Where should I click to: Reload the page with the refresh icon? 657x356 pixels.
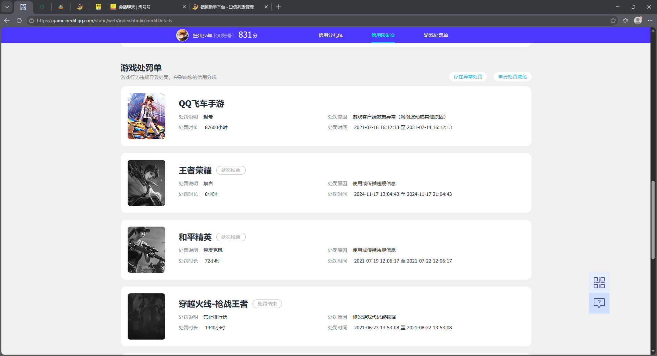[19, 21]
